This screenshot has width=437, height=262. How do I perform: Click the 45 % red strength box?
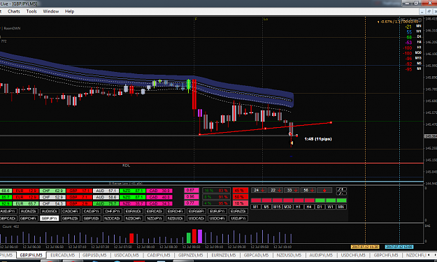click(240, 191)
